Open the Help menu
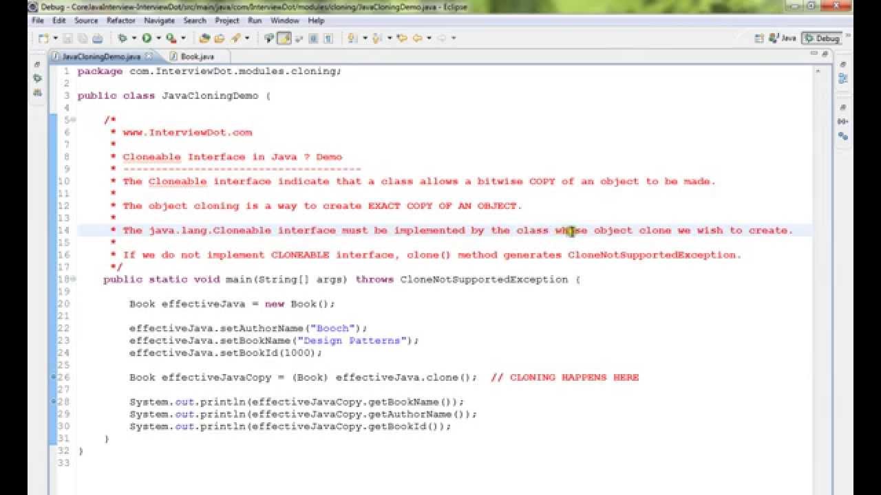This screenshot has width=881, height=495. tap(316, 21)
